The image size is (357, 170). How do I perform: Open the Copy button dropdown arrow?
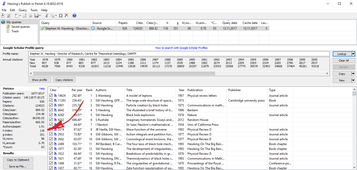(x=353, y=74)
